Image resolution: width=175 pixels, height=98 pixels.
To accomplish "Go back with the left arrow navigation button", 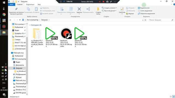I will (10, 20).
